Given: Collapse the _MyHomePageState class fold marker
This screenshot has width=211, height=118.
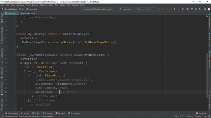Looking at the screenshot, I should coord(15,55).
